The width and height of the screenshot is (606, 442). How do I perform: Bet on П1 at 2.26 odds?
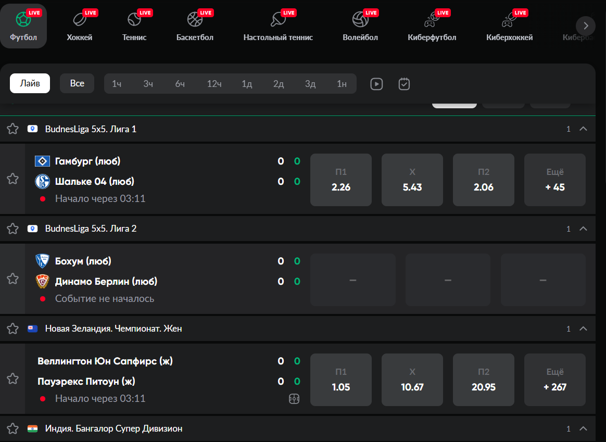pos(341,180)
